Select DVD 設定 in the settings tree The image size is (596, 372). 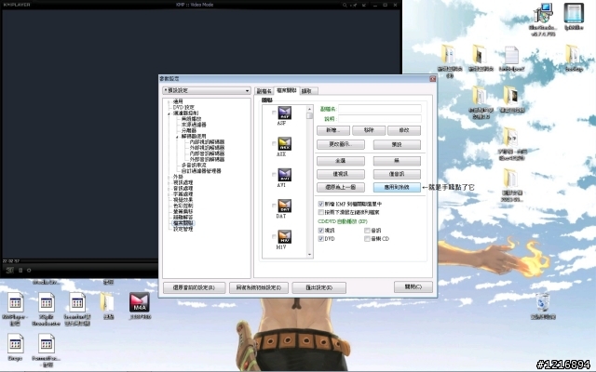coord(183,108)
